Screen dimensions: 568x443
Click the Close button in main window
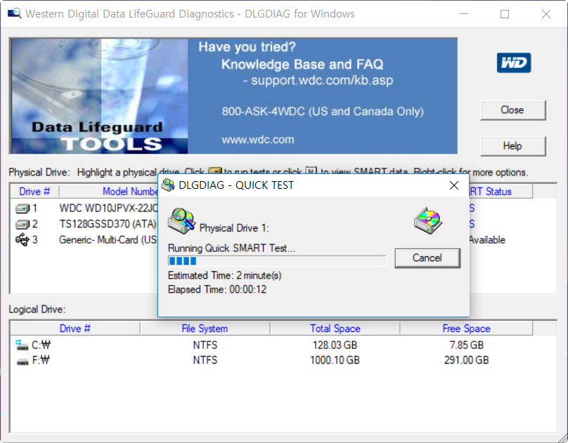[x=512, y=110]
